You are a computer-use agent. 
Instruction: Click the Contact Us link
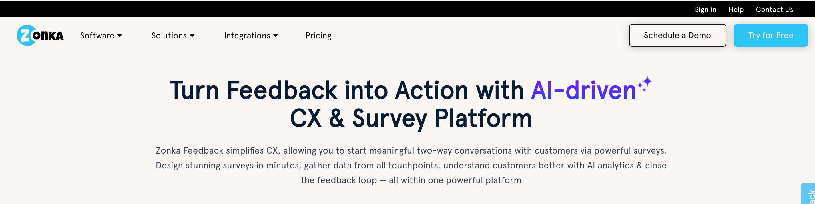(x=774, y=9)
